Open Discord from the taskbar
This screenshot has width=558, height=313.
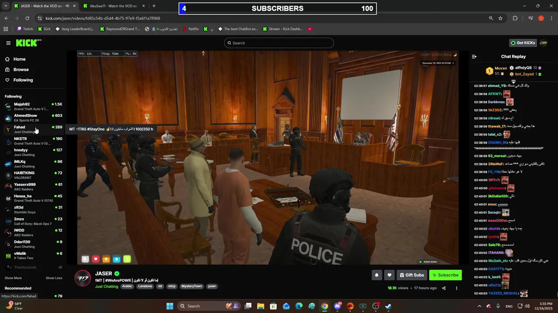(337, 306)
